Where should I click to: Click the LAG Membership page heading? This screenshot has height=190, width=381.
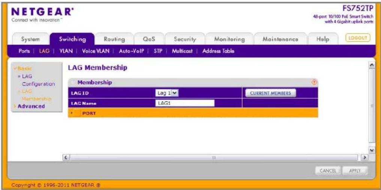click(98, 68)
